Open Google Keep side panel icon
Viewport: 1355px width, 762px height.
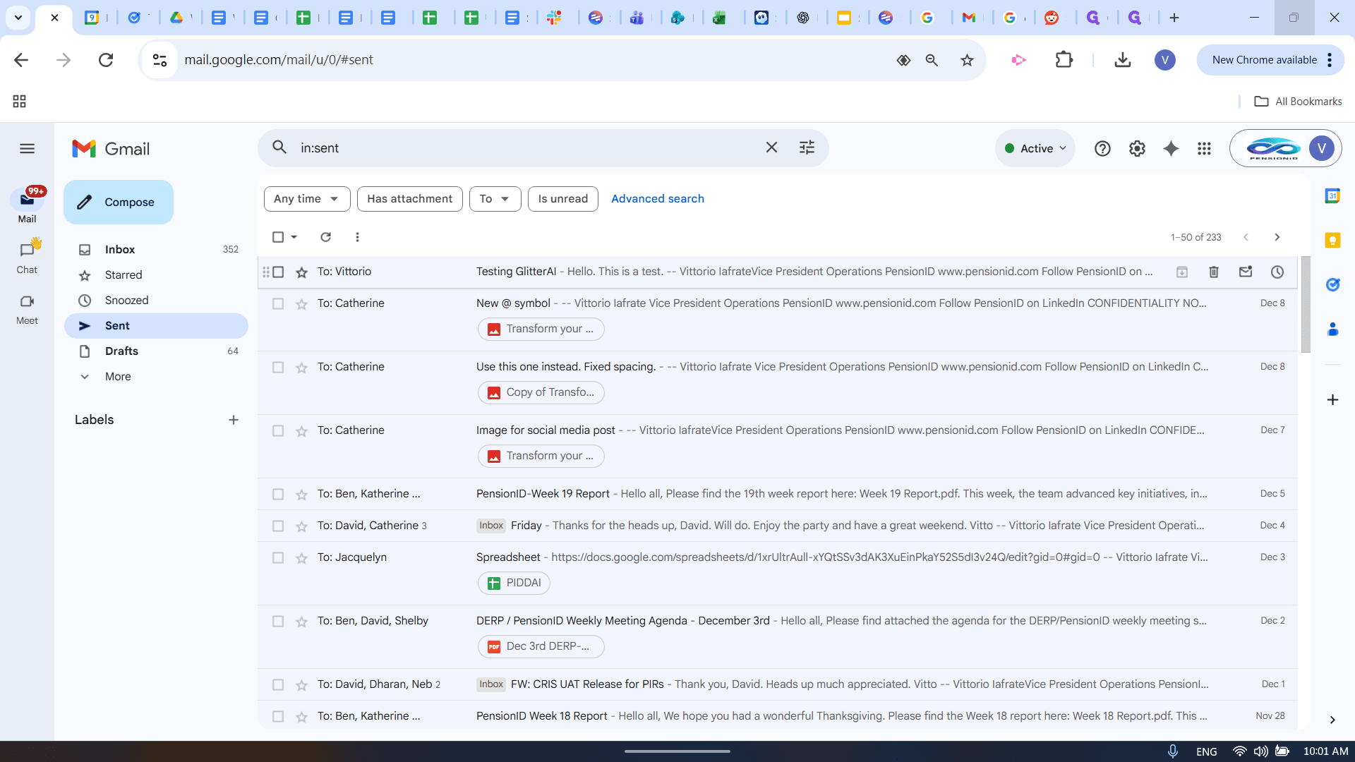click(x=1332, y=241)
